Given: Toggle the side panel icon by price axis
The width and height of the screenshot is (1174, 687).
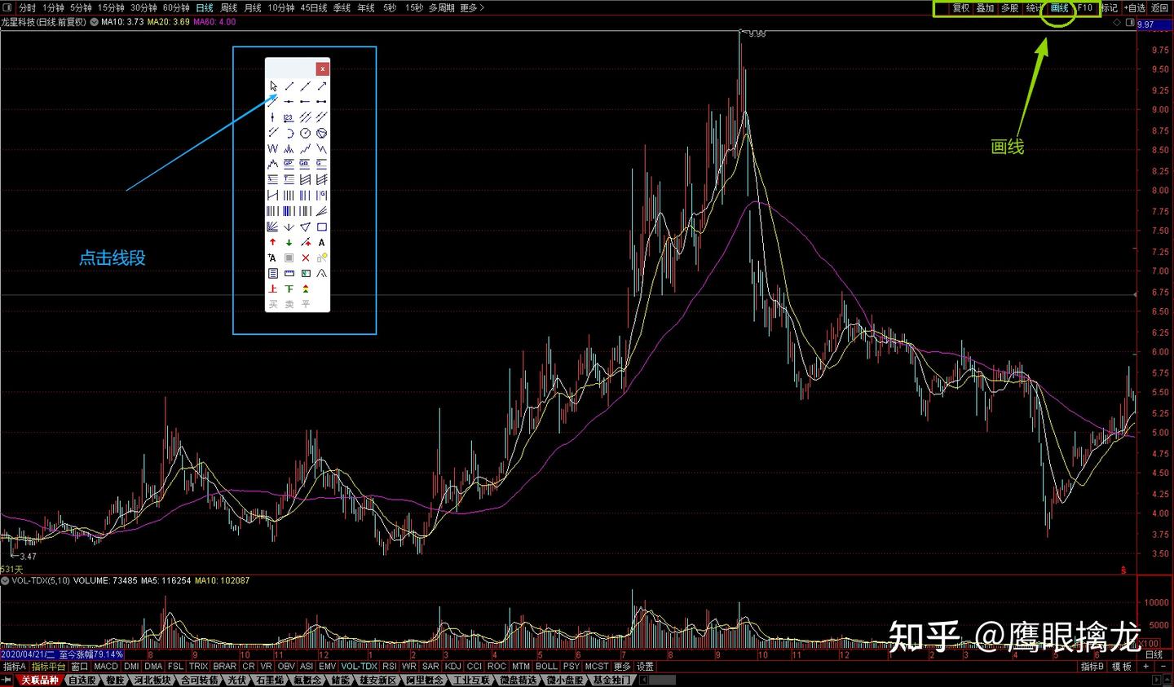Looking at the screenshot, I should (1130, 23).
